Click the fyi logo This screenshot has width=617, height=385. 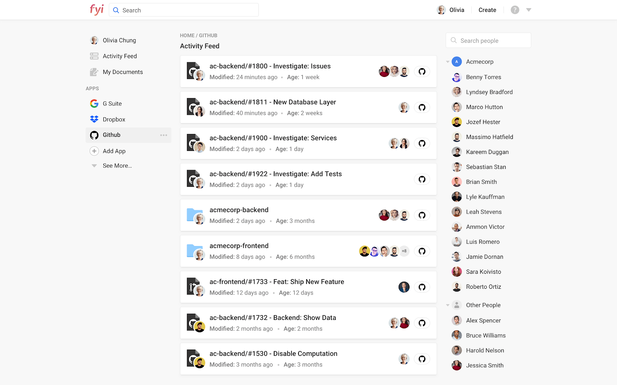pyautogui.click(x=97, y=9)
